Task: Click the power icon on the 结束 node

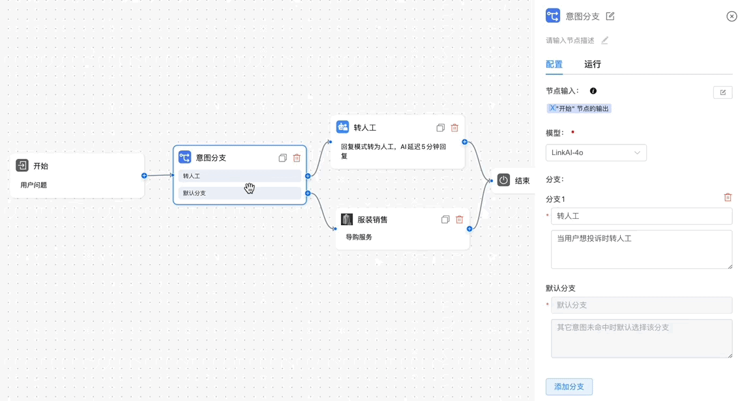Action: [x=503, y=181]
